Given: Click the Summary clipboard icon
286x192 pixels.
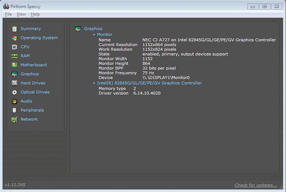Looking at the screenshot, I should click(x=14, y=29).
